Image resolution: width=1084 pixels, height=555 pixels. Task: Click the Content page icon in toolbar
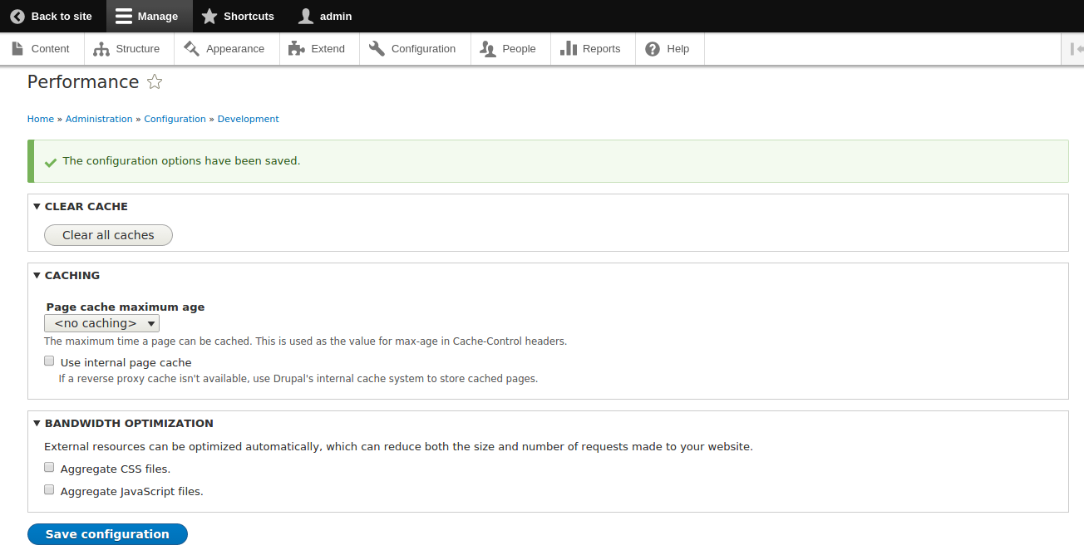pos(17,49)
